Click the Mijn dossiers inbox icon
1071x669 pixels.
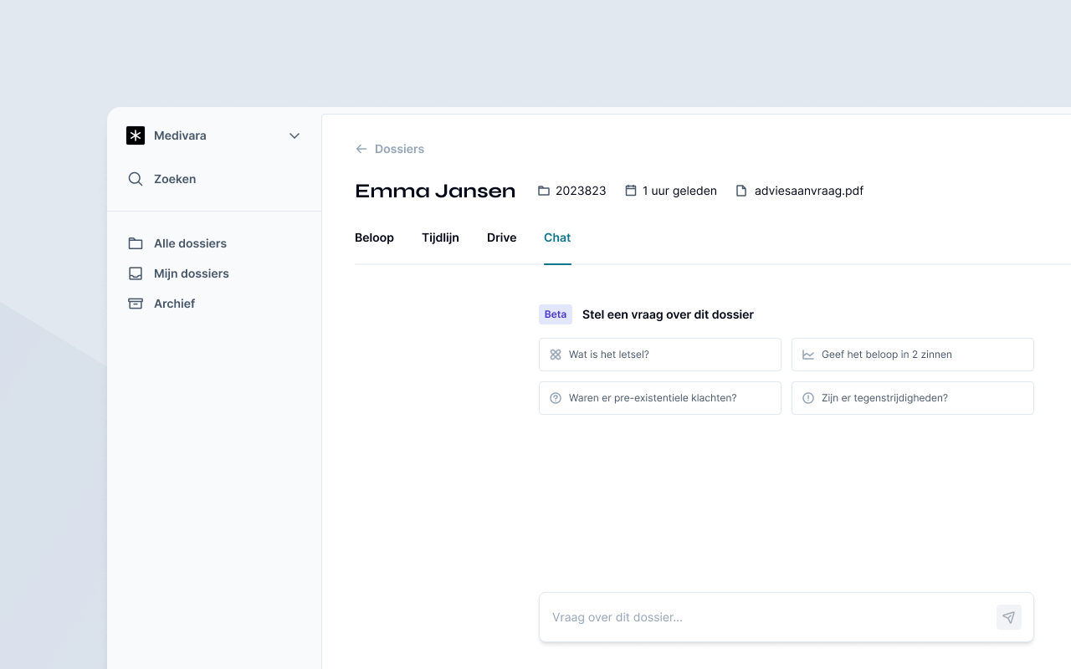(x=136, y=273)
